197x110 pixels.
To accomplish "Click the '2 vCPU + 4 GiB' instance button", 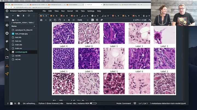I will (x=140, y=20).
